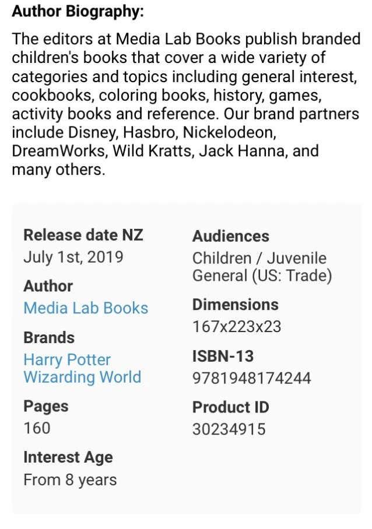
Task: Click the Brands field label
Action: point(49,337)
